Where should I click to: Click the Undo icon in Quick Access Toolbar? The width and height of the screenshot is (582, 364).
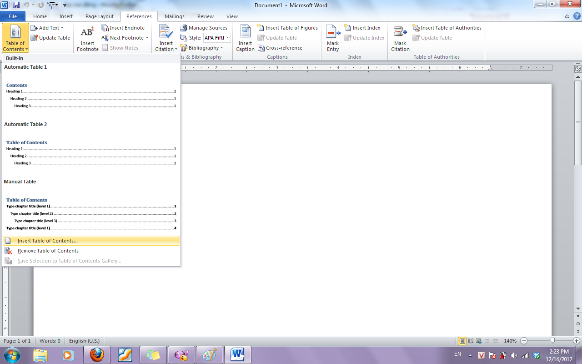[27, 5]
